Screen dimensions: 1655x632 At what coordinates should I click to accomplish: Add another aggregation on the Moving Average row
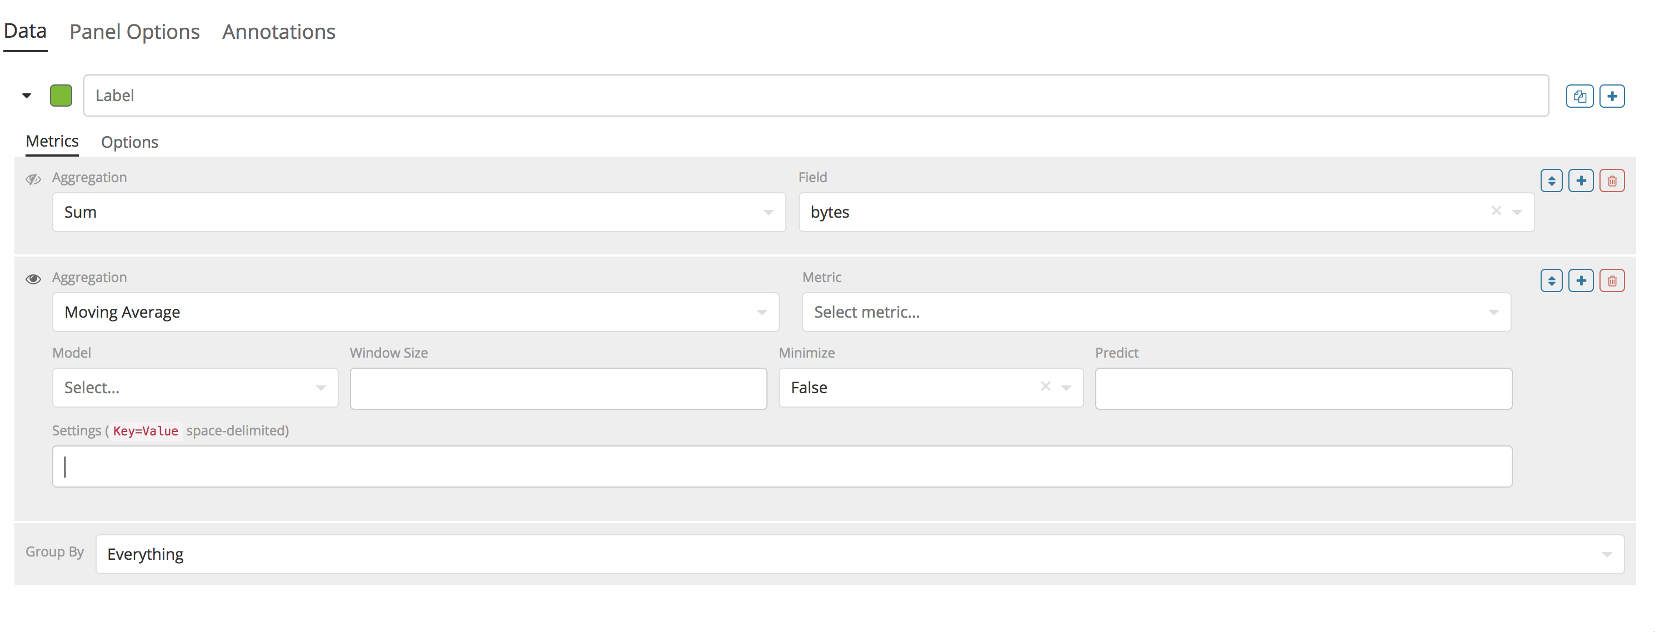pyautogui.click(x=1581, y=280)
